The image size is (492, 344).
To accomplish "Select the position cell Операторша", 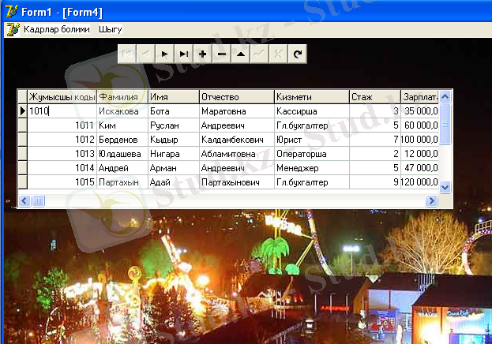I will pyautogui.click(x=312, y=154).
